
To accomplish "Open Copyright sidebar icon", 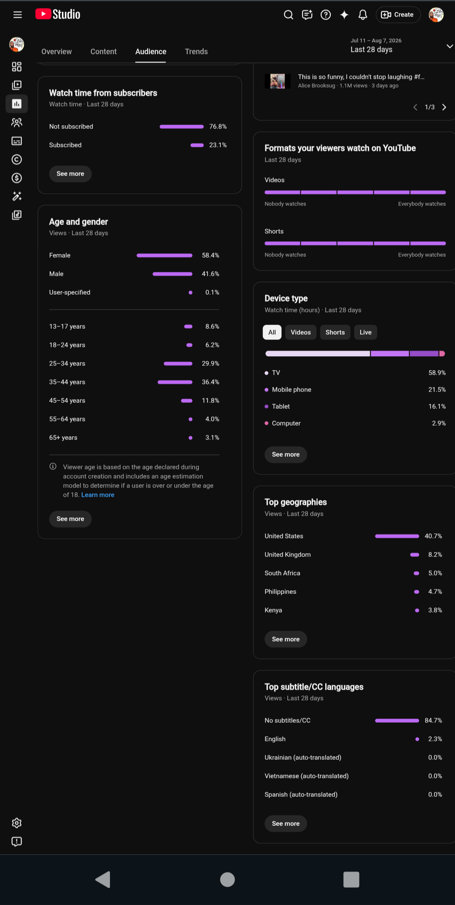I will coord(17,160).
